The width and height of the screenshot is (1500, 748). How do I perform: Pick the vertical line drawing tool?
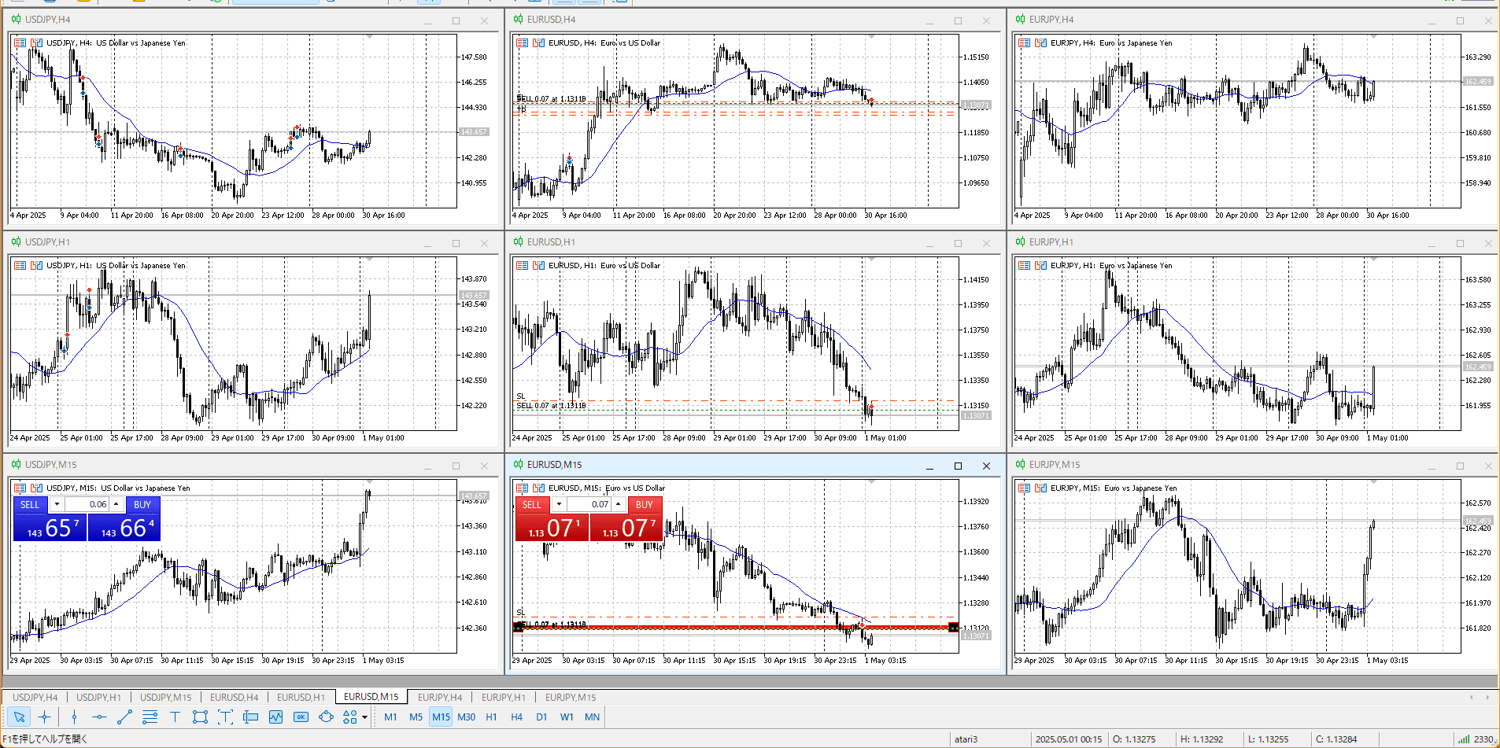point(74,717)
